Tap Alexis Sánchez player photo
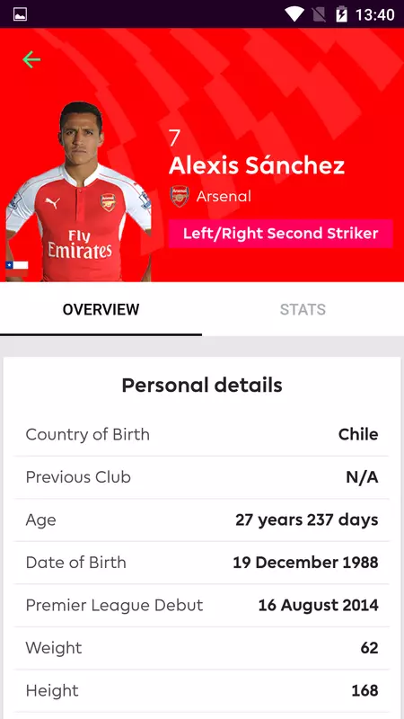The width and height of the screenshot is (404, 719). (x=78, y=191)
